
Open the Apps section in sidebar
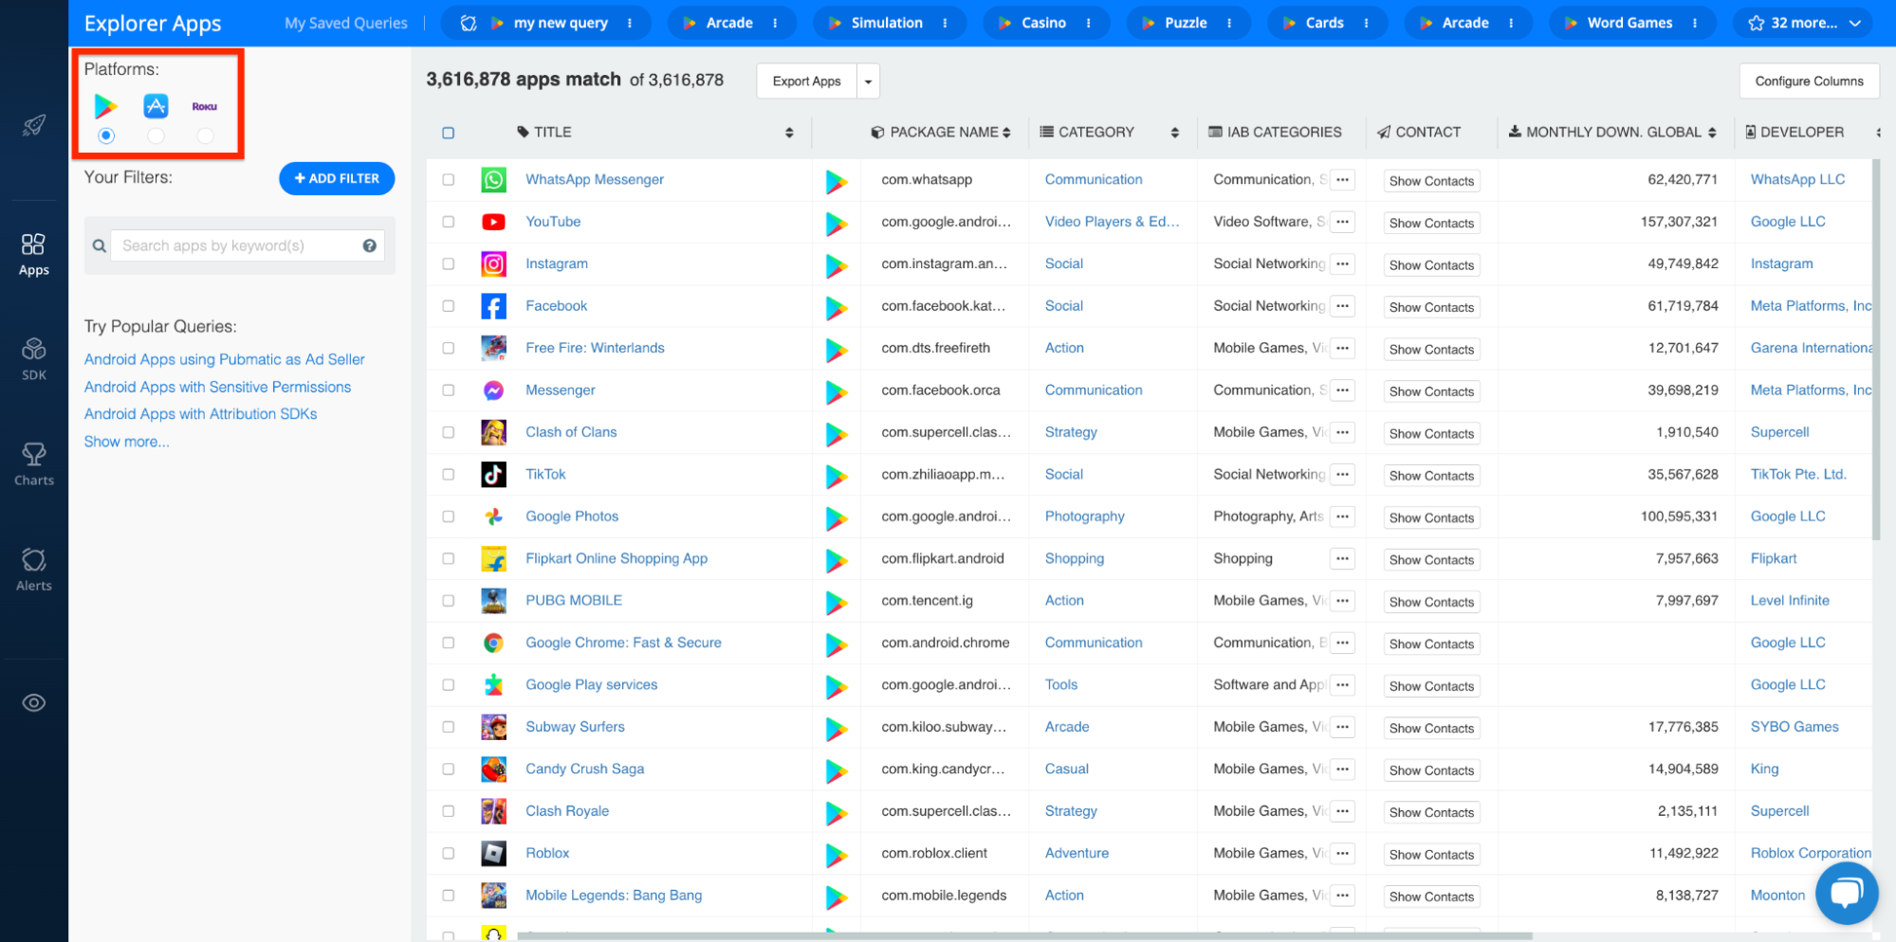(x=34, y=254)
